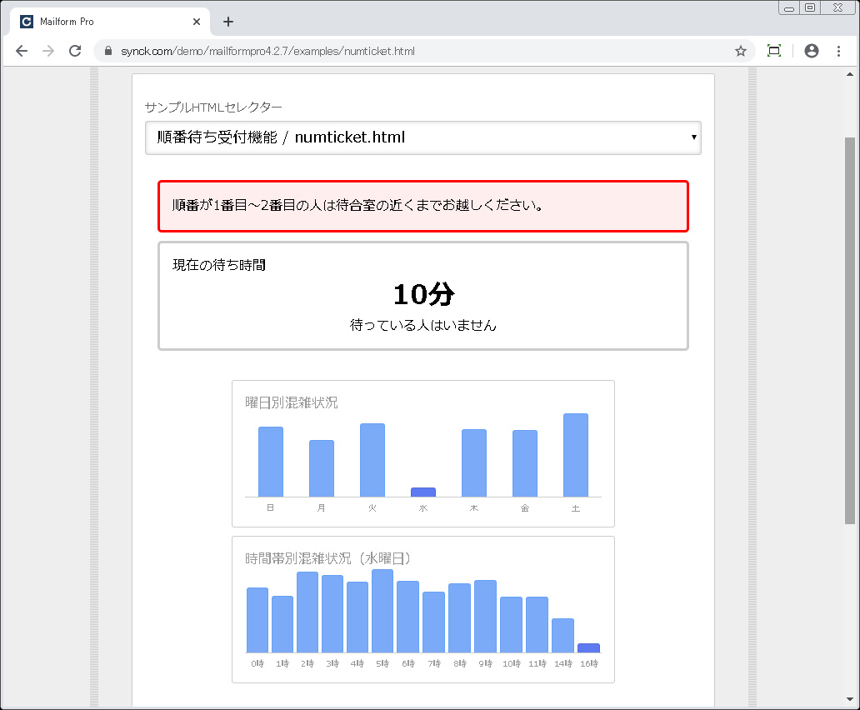Click the Sunday (日) bar in weekday chart

click(271, 462)
